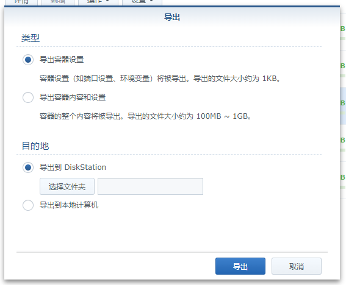Confirm with the blue 导出 button
The image size is (346, 285).
pos(240,266)
